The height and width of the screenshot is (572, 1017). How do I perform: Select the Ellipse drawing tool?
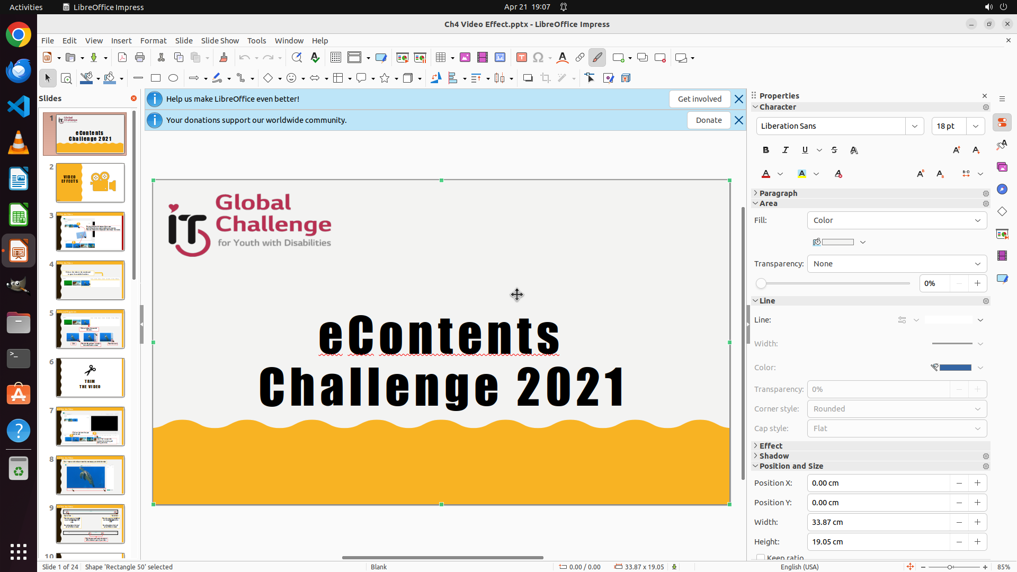pyautogui.click(x=173, y=78)
